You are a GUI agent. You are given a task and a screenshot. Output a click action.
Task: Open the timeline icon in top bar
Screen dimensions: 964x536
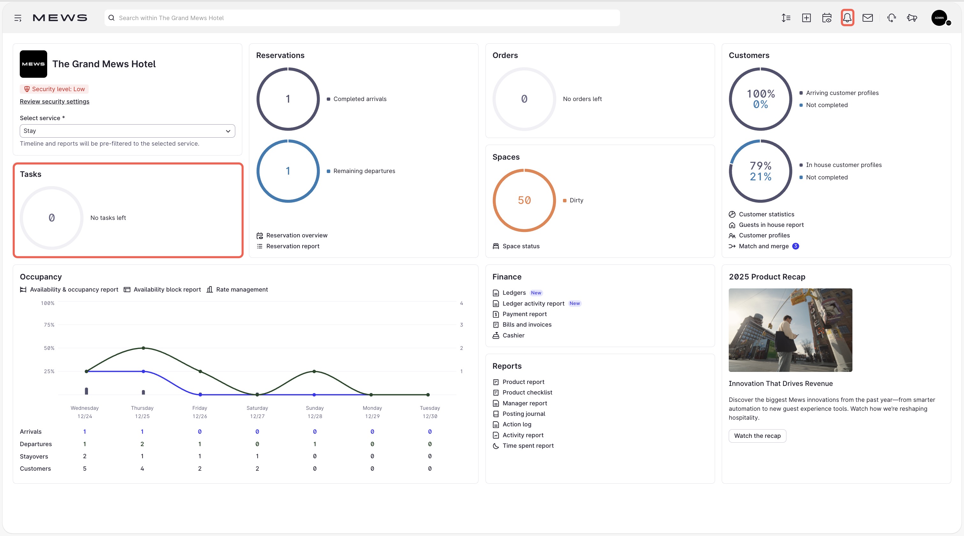786,18
